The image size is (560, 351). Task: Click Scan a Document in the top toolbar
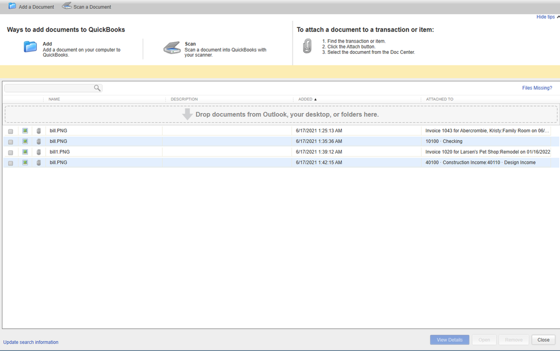coord(86,6)
